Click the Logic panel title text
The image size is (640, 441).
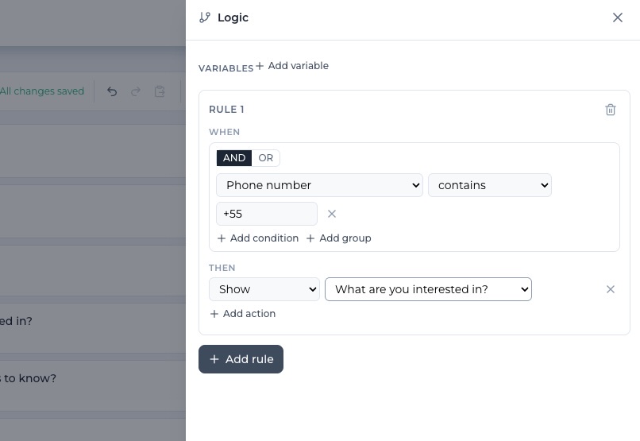click(x=233, y=17)
